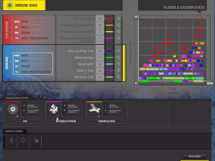
Task: Click the red PATHOGEN side label
Action: tap(7, 29)
